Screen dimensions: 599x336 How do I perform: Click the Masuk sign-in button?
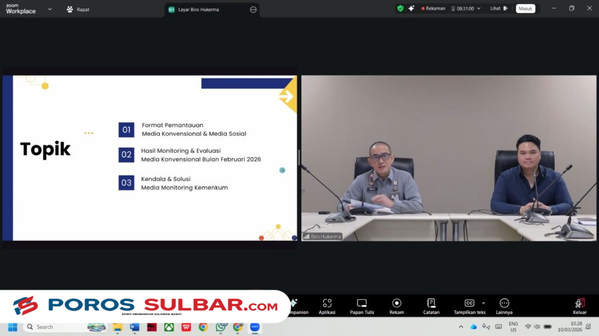pyautogui.click(x=525, y=9)
